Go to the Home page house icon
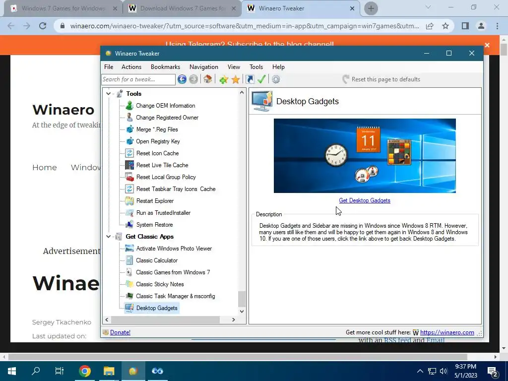 pos(208,79)
